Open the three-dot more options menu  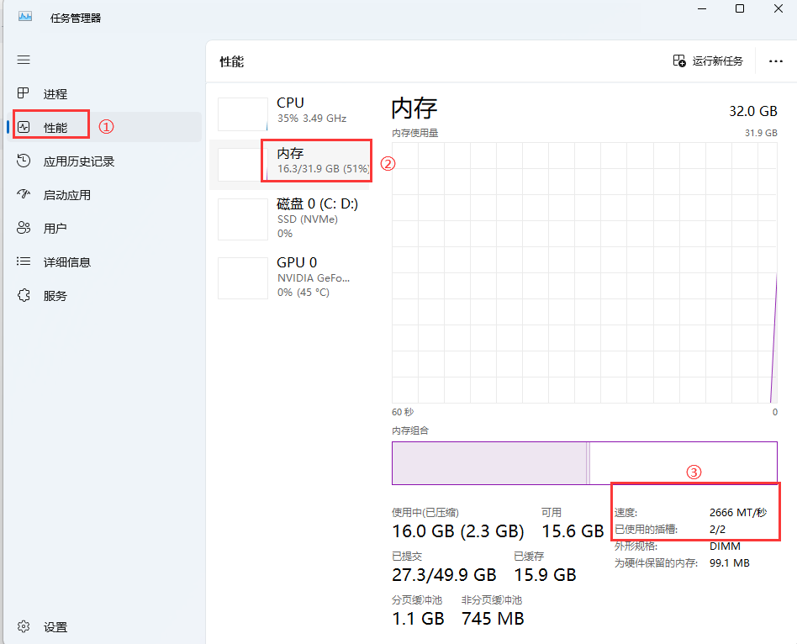[775, 61]
